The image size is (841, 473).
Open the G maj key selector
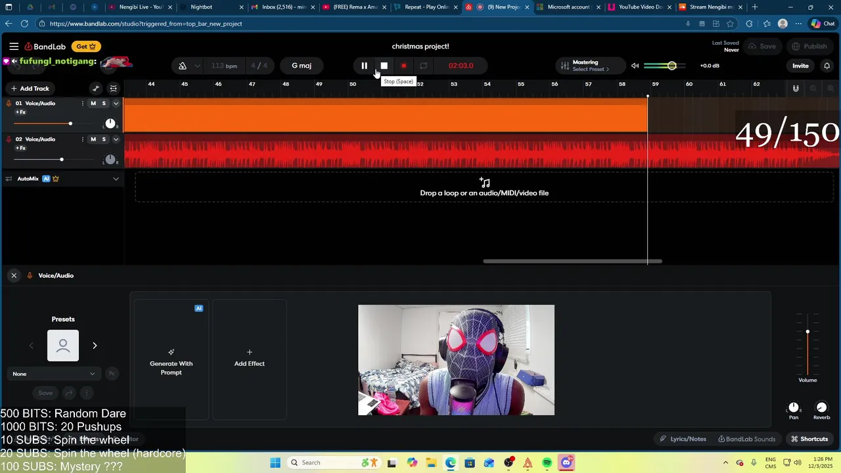click(x=302, y=66)
